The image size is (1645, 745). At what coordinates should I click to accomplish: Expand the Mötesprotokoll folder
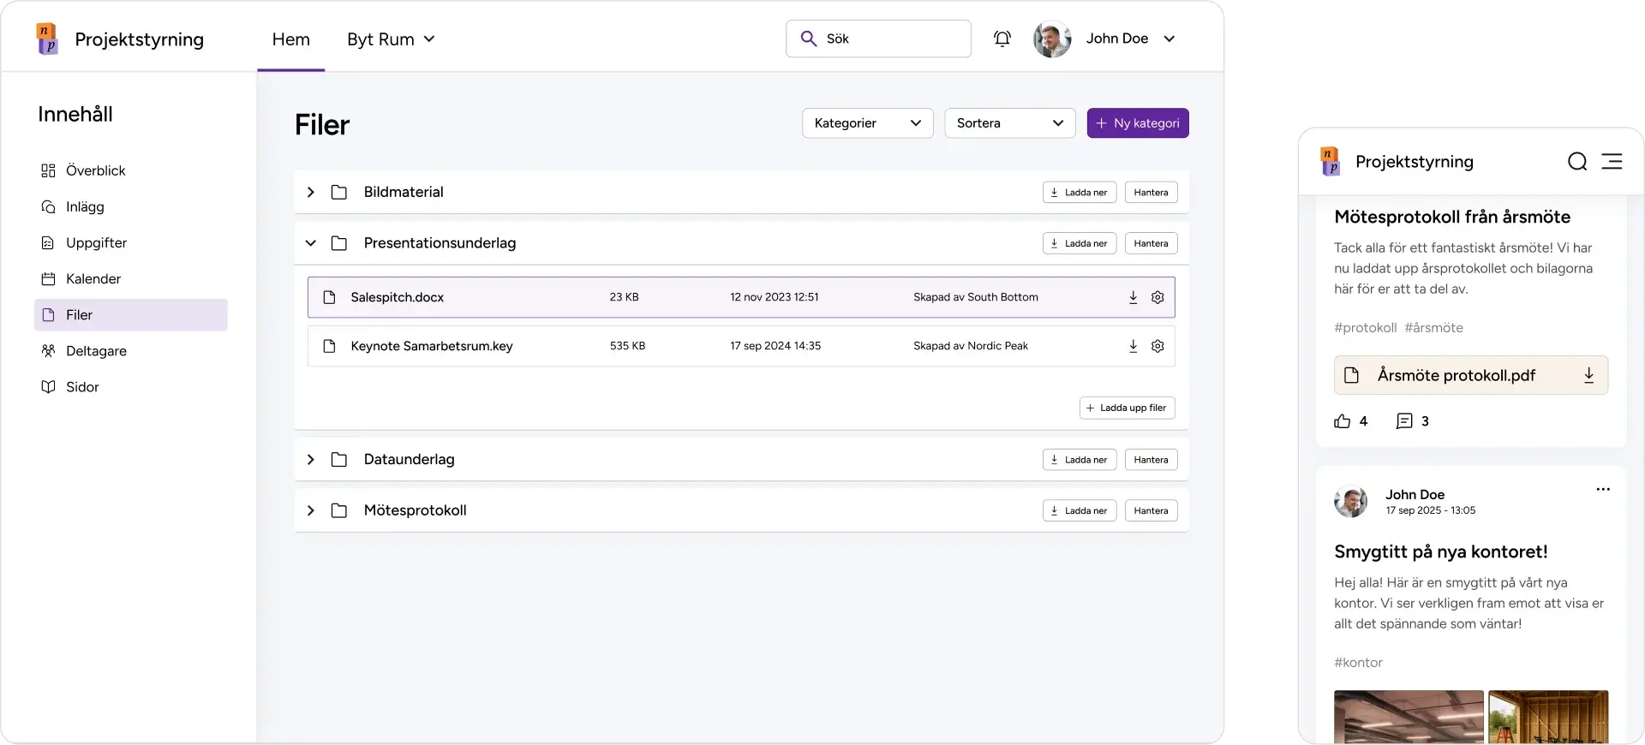(x=311, y=510)
